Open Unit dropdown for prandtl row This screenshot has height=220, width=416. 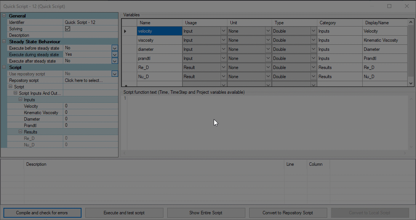pyautogui.click(x=268, y=58)
